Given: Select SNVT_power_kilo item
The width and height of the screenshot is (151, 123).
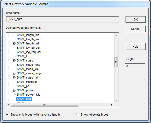Looking at the screenshot, I should (x=28, y=95).
